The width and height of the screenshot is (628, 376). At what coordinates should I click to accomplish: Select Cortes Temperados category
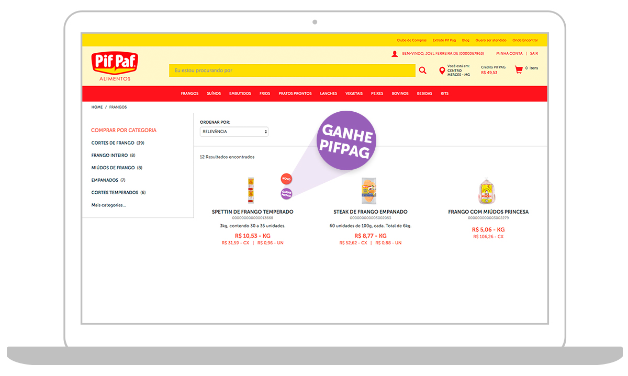[x=119, y=193]
